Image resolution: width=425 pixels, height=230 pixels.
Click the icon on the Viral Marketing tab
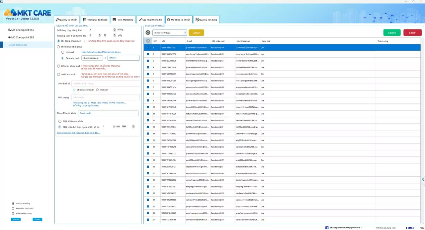point(114,20)
